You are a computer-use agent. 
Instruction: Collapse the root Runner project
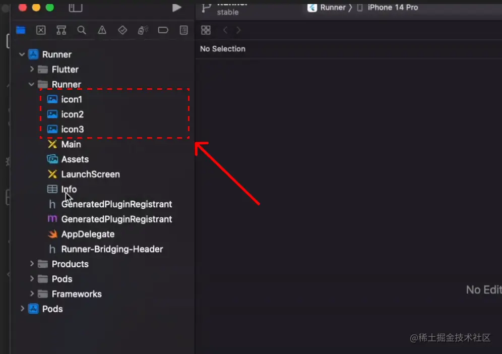tap(22, 54)
